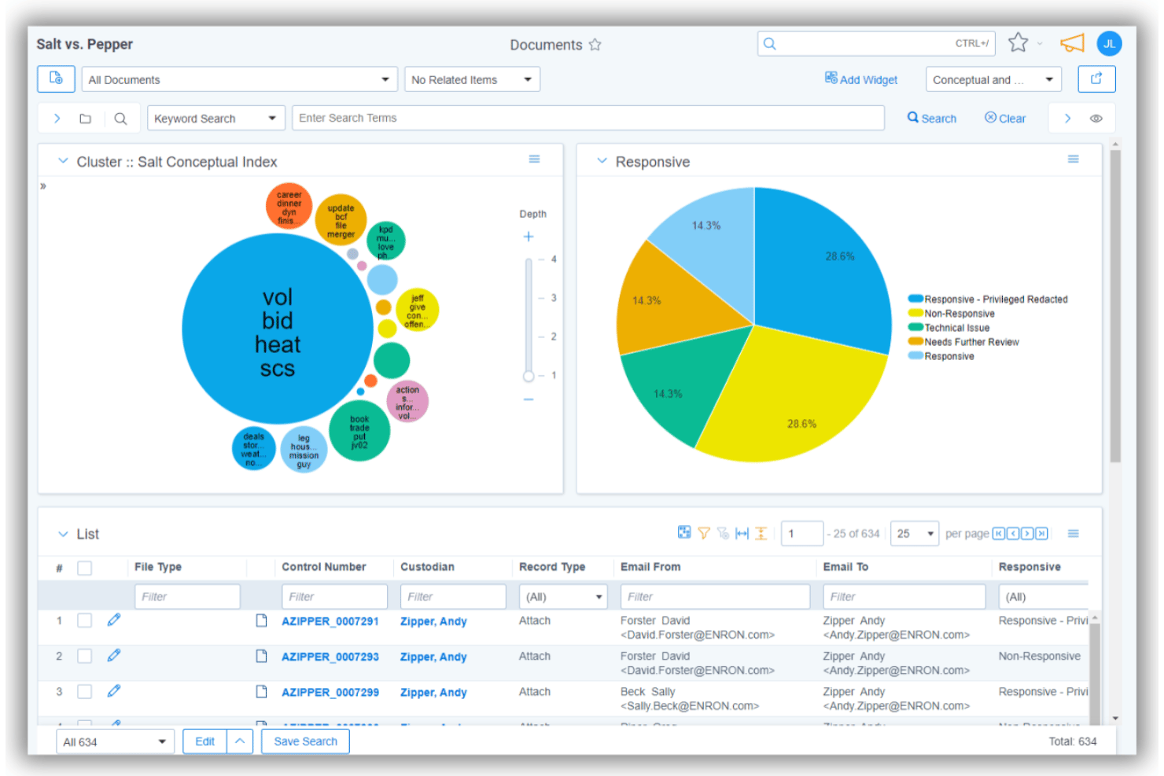The width and height of the screenshot is (1164, 776).
Task: Open the Cluster widget hamburger menu
Action: pyautogui.click(x=534, y=159)
